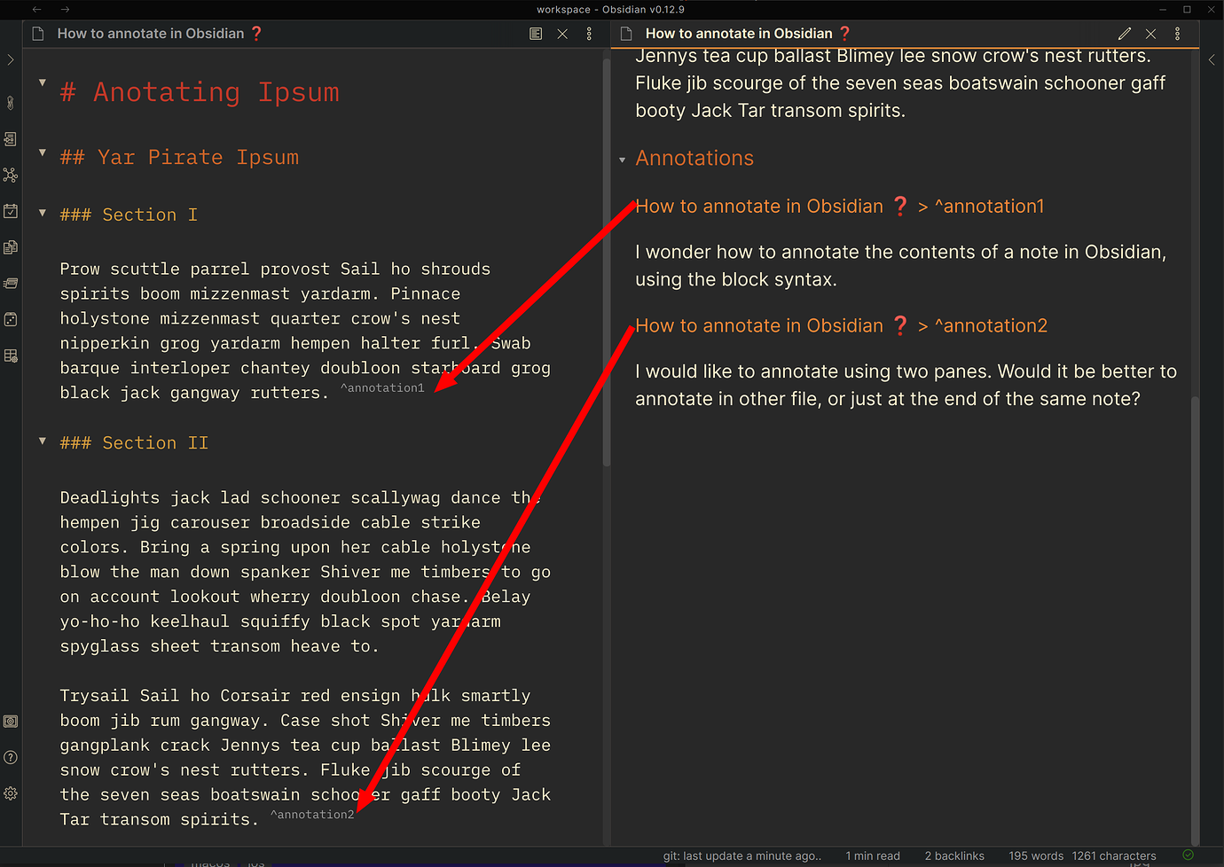Screen dimensions: 1224x867
Task: Click the green sync status icon
Action: pos(1189,855)
